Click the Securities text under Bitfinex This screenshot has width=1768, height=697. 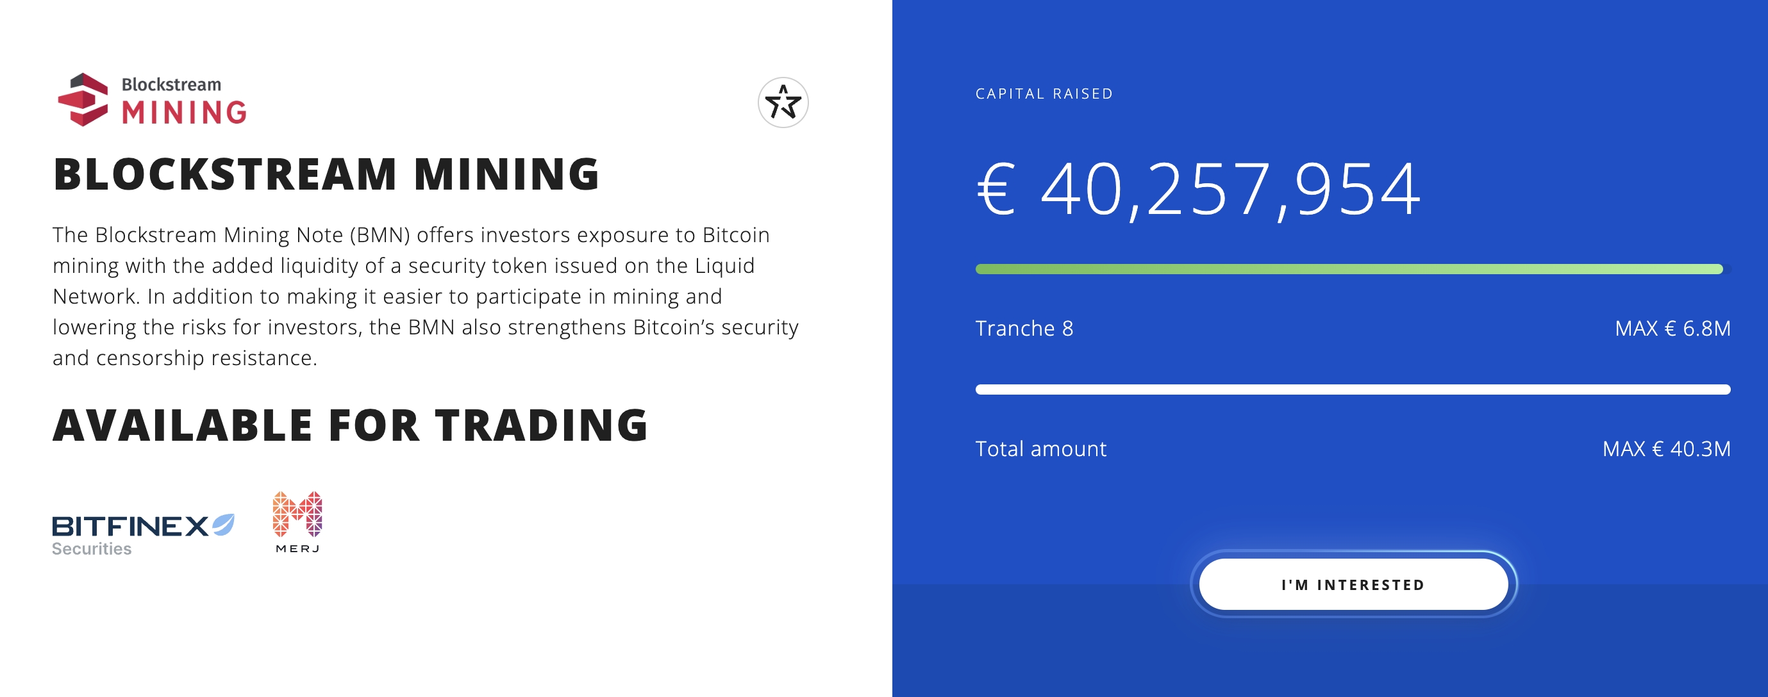coord(91,549)
